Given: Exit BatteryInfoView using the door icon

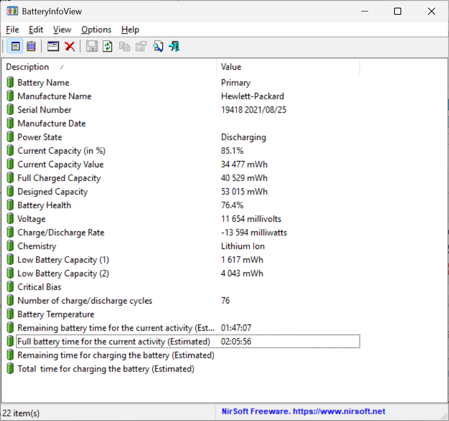Looking at the screenshot, I should tap(174, 46).
